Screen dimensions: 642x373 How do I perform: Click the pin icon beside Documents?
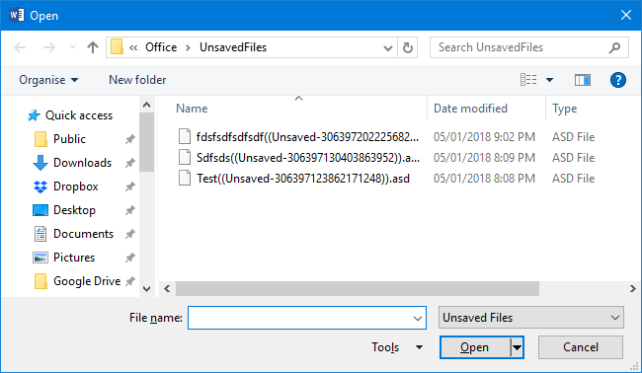[x=129, y=234]
